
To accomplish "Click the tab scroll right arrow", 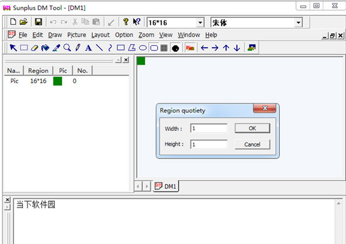I will 147,187.
